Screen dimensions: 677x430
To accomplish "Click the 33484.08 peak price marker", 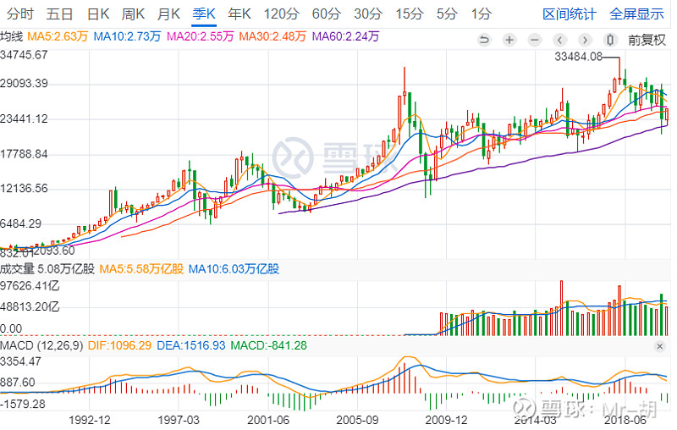I will pos(578,57).
